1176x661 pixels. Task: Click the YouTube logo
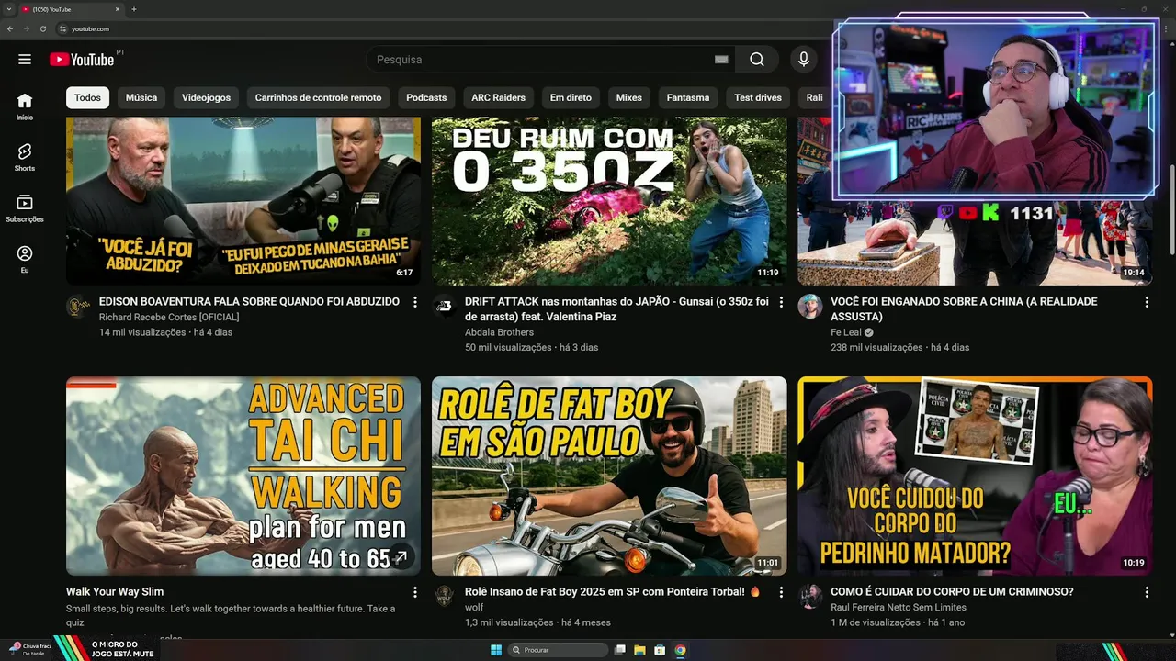(x=82, y=60)
